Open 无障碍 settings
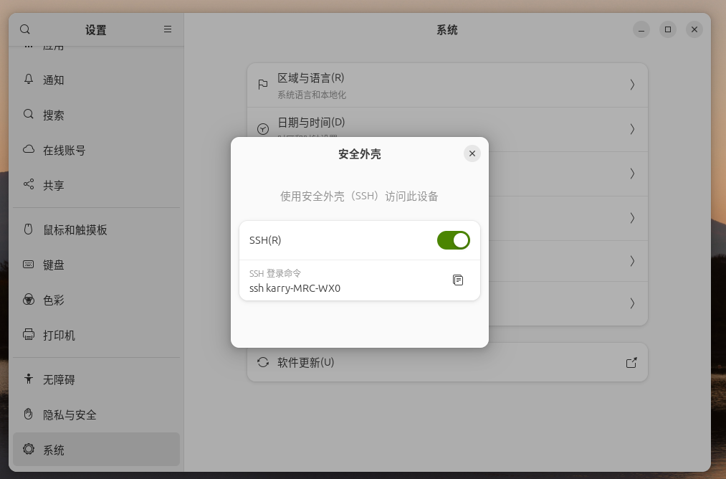The image size is (726, 479). 96,380
